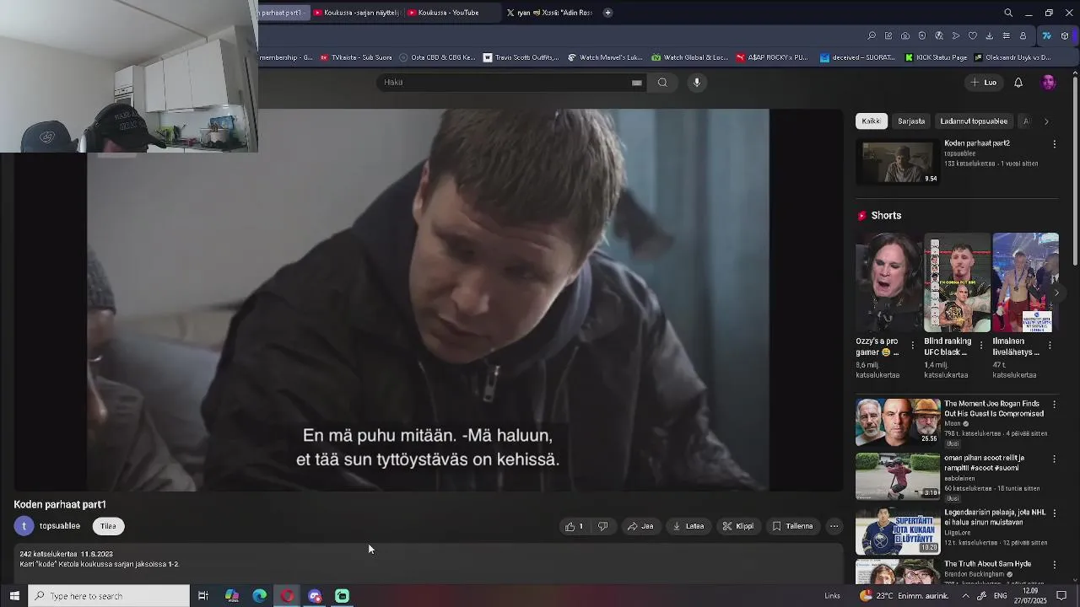The height and width of the screenshot is (607, 1080).
Task: Switch to the X ryan Adin Ross tab
Action: pos(548,13)
